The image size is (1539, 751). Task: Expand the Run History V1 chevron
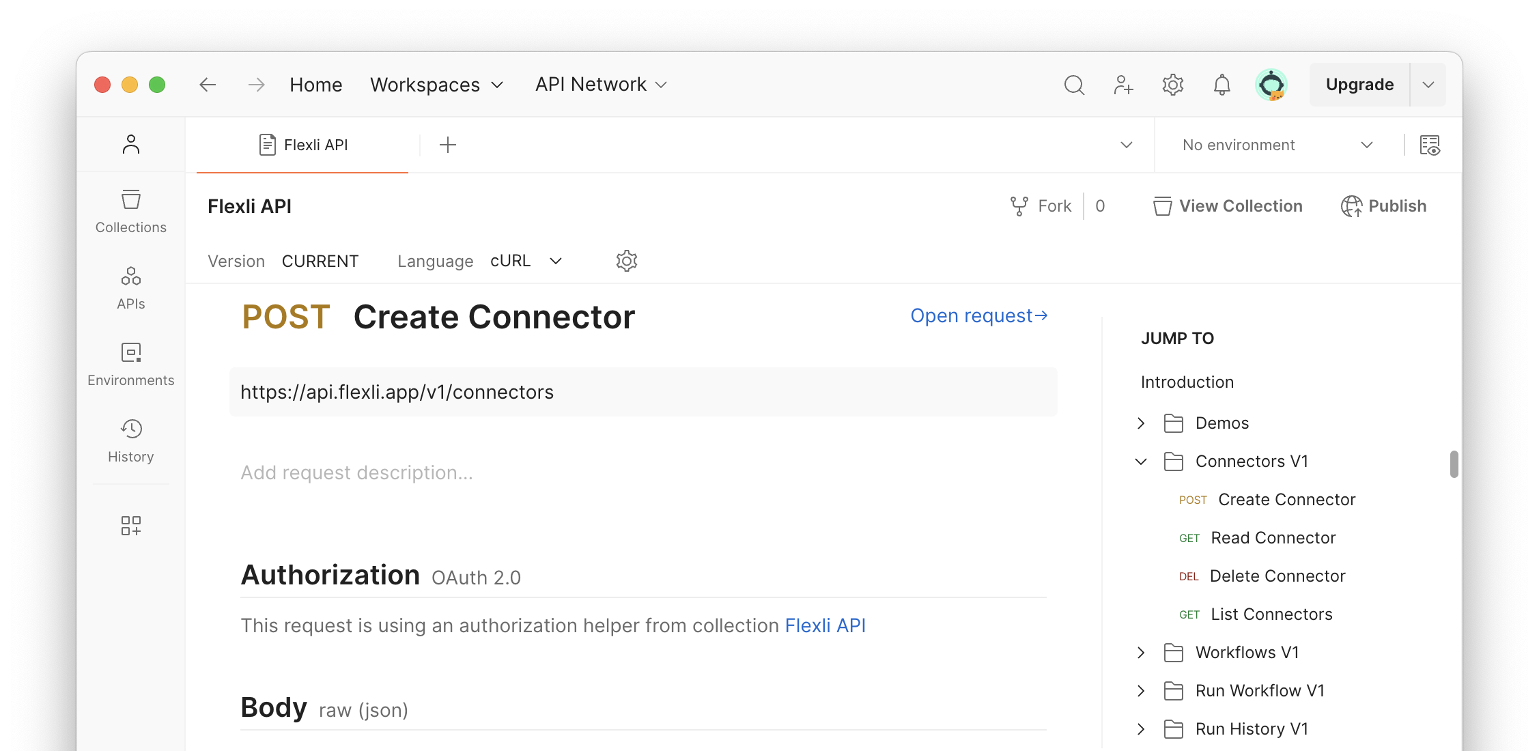[1141, 729]
